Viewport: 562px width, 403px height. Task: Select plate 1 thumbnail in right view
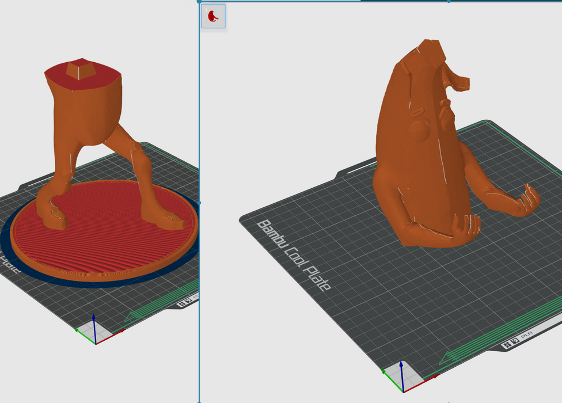click(213, 17)
